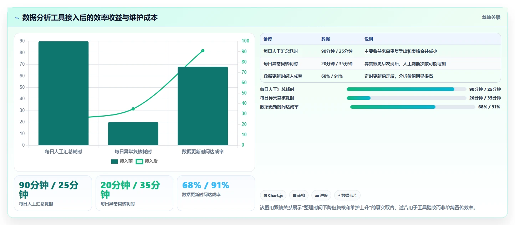Screen dimensions: 515x225
Task: Click the description 主要收益来自重复导出和表格合并减少
Action: [401, 51]
